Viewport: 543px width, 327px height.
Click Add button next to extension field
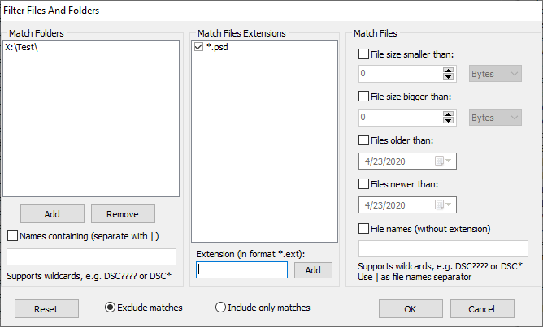[313, 270]
